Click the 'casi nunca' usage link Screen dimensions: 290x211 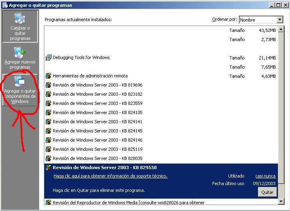265,176
